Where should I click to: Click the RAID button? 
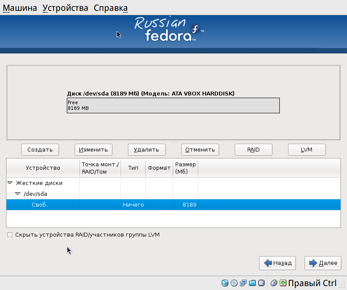pyautogui.click(x=253, y=149)
